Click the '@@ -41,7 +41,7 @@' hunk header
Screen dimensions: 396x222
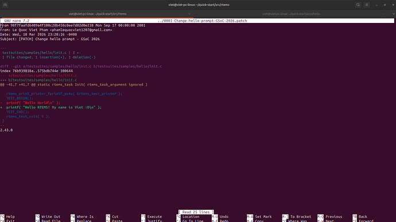(73, 84)
